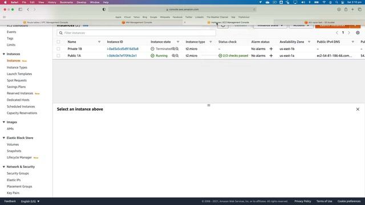Go back with the Safari back arrow

point(28,10)
